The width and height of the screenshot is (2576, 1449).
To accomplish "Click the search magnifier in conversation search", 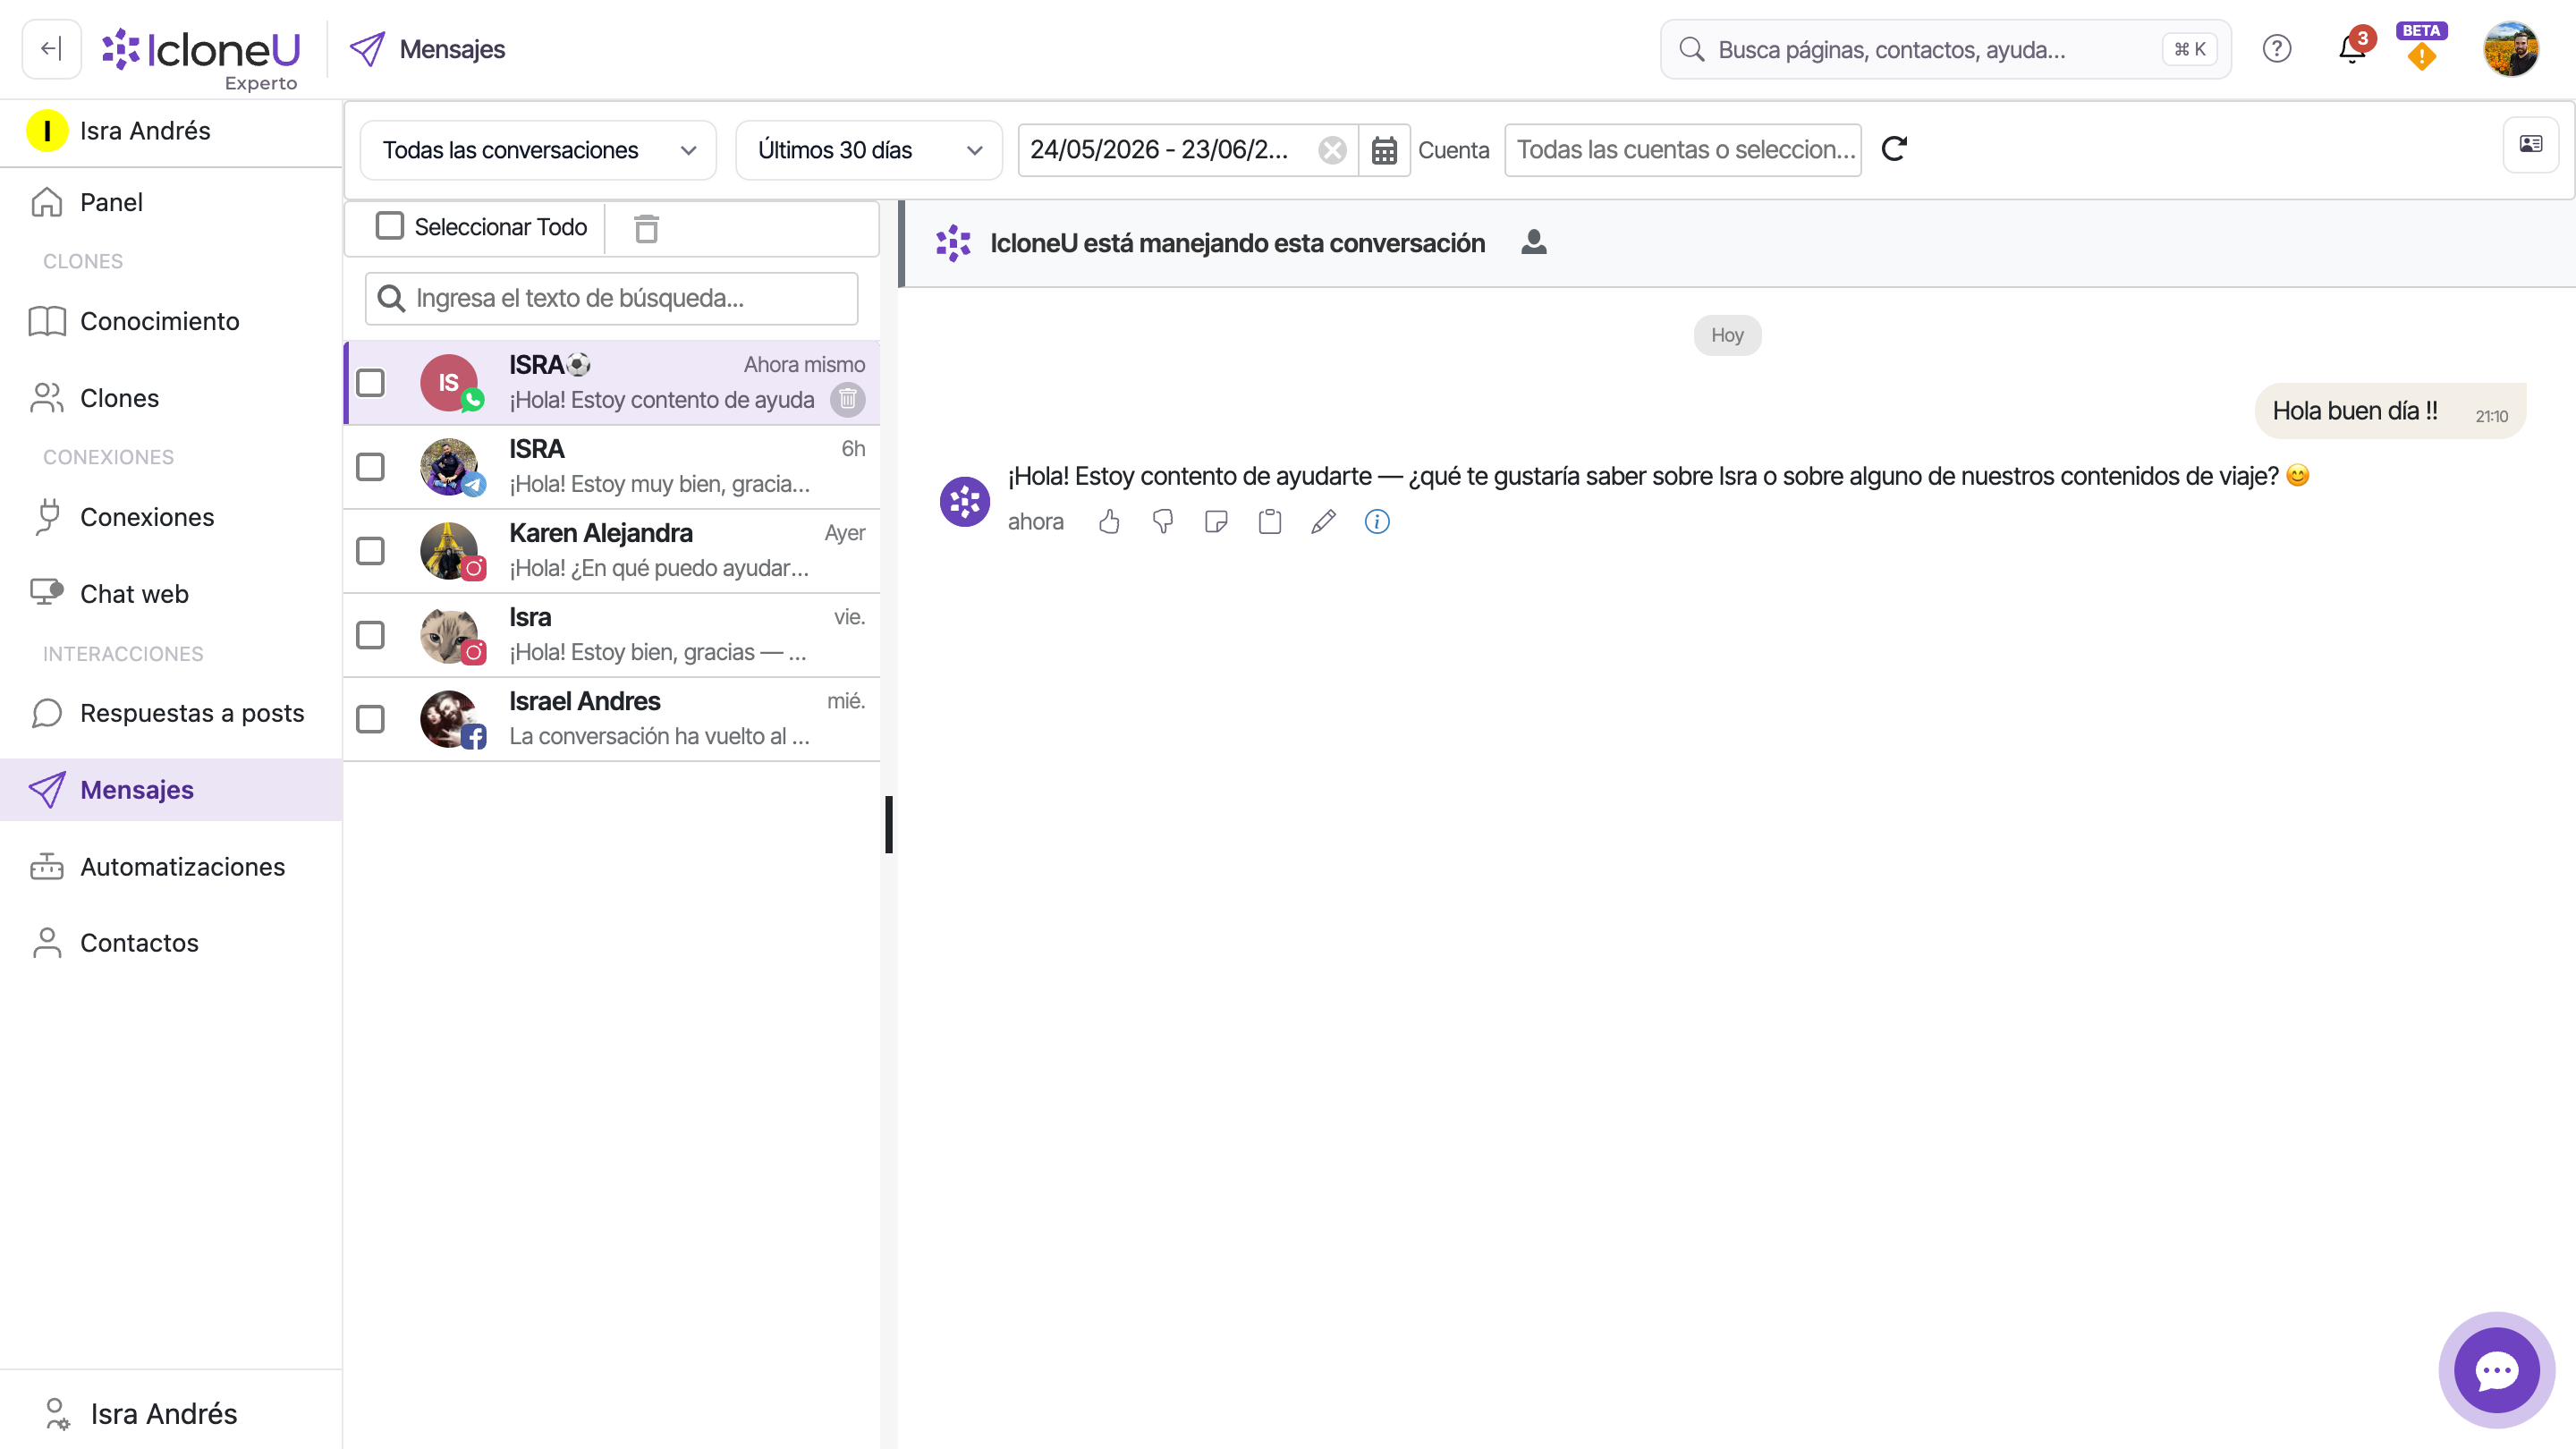I will pyautogui.click(x=391, y=299).
